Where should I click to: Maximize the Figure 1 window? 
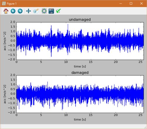click(131, 4)
